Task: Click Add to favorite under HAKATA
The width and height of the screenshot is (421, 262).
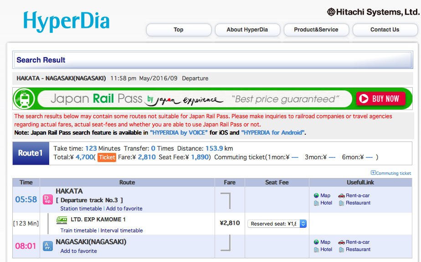Action: [124, 209]
